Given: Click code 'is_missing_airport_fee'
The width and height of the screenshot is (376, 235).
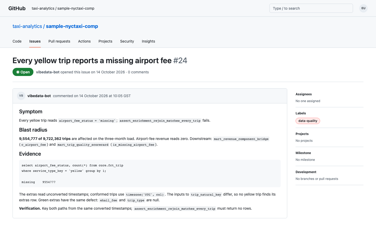Looking at the screenshot, I should (133, 145).
